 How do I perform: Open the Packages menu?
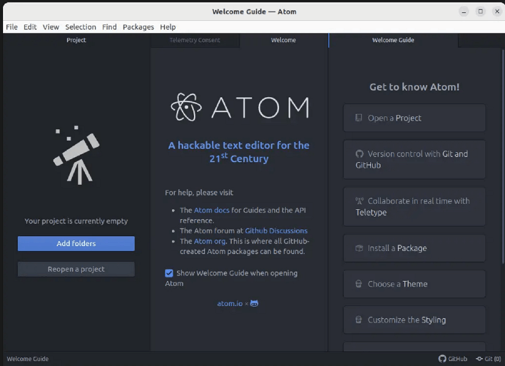coord(138,27)
